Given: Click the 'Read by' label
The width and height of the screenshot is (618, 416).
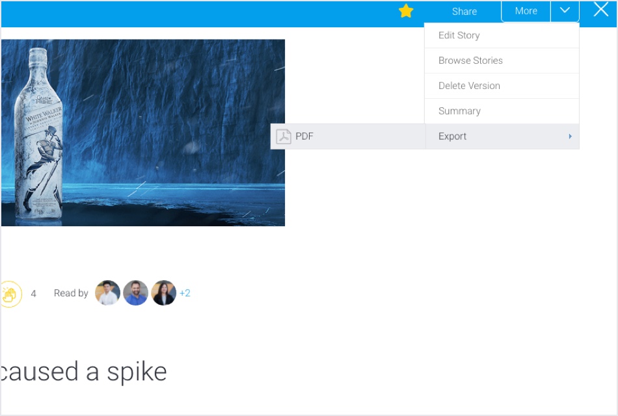Looking at the screenshot, I should [x=71, y=293].
